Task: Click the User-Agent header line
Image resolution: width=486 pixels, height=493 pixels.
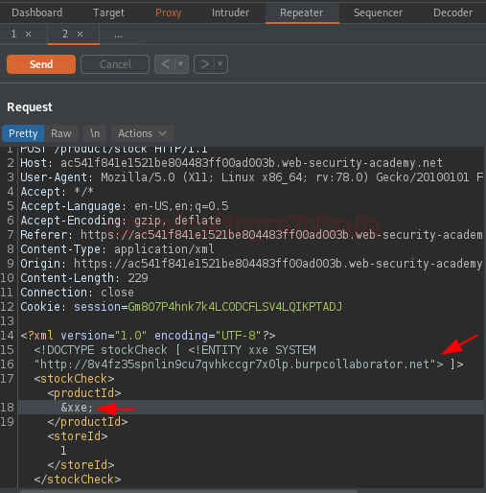Action: tap(252, 177)
